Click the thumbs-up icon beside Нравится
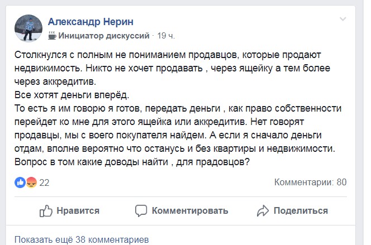This screenshot has height=245, width=371. pos(46,210)
